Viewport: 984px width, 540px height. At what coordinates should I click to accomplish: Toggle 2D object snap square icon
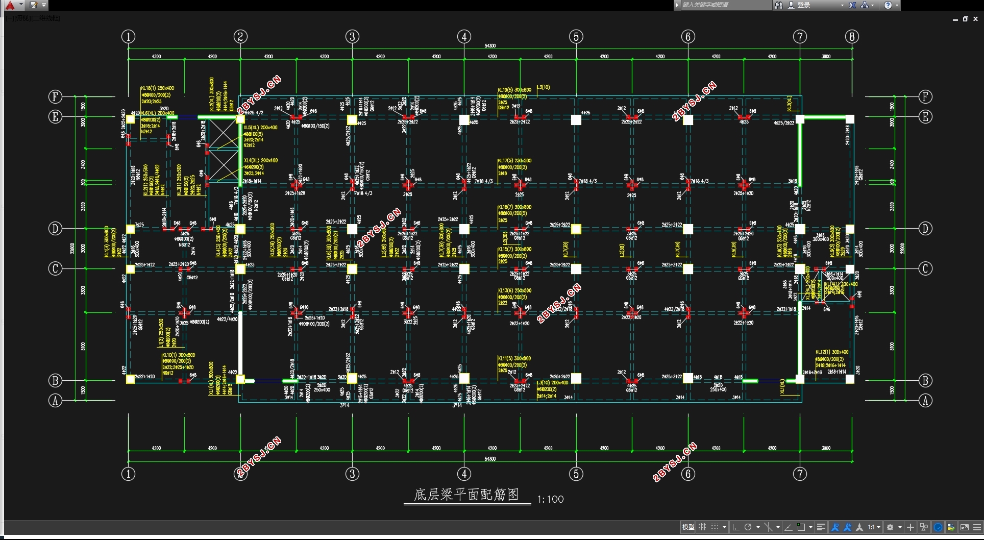click(801, 527)
